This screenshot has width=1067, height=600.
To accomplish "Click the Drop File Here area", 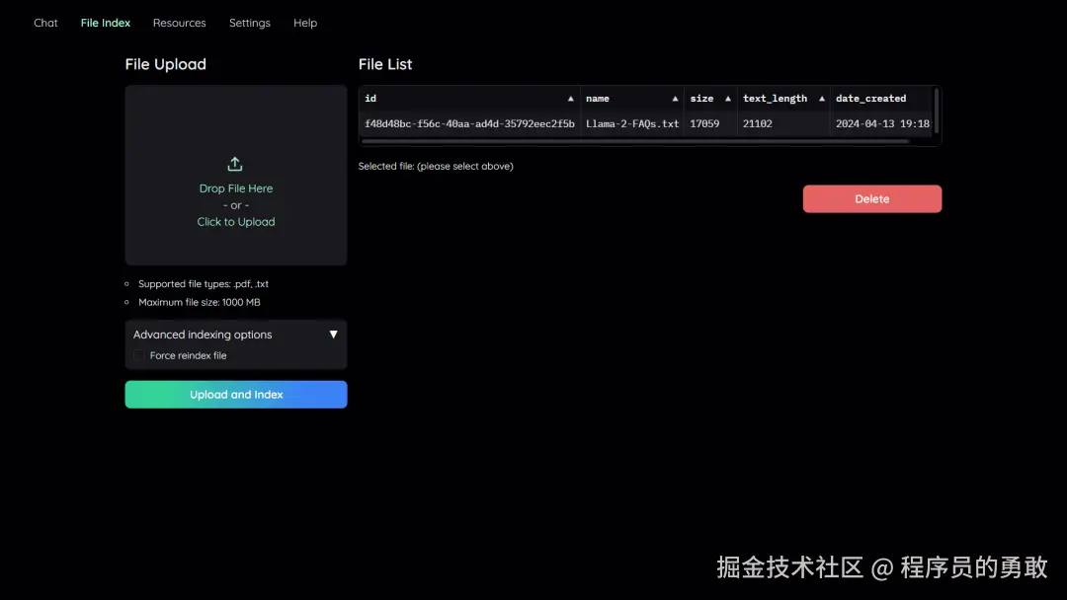I will (235, 187).
